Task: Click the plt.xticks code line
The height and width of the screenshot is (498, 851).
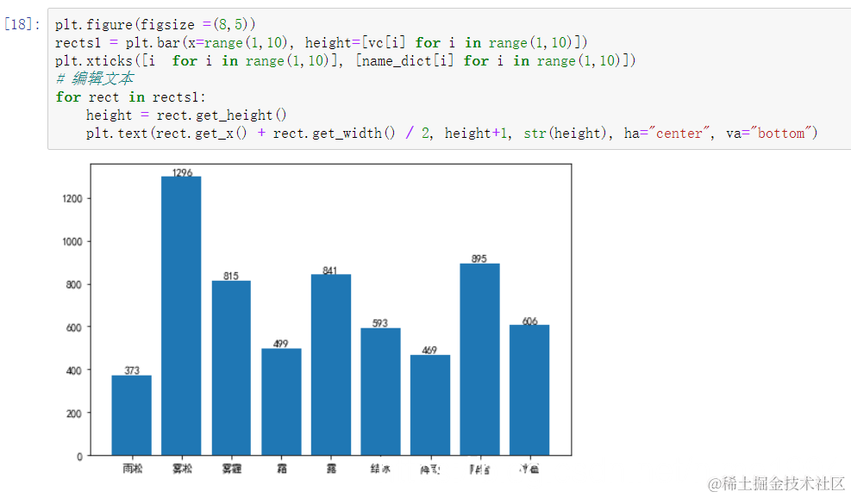Action: tap(345, 61)
